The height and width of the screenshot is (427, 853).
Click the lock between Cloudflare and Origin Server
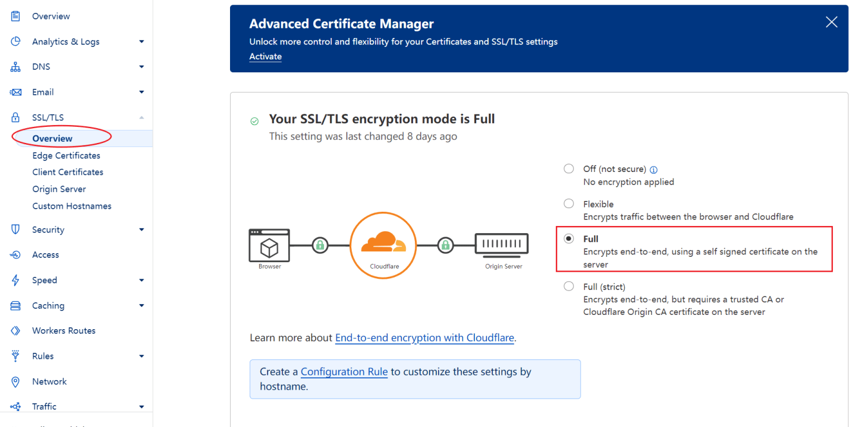[x=445, y=245]
